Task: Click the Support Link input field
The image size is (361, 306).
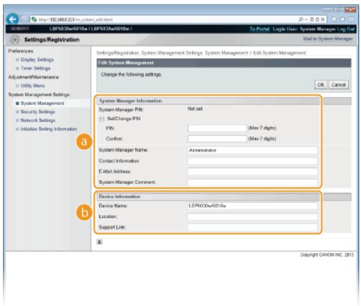Action: point(252,227)
